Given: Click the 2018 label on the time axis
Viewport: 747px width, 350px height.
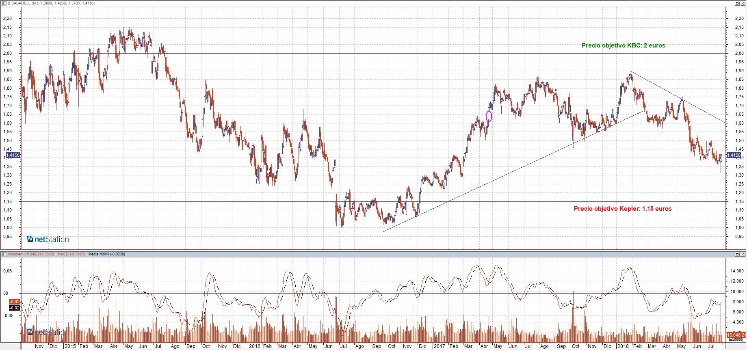Looking at the screenshot, I should tap(623, 346).
